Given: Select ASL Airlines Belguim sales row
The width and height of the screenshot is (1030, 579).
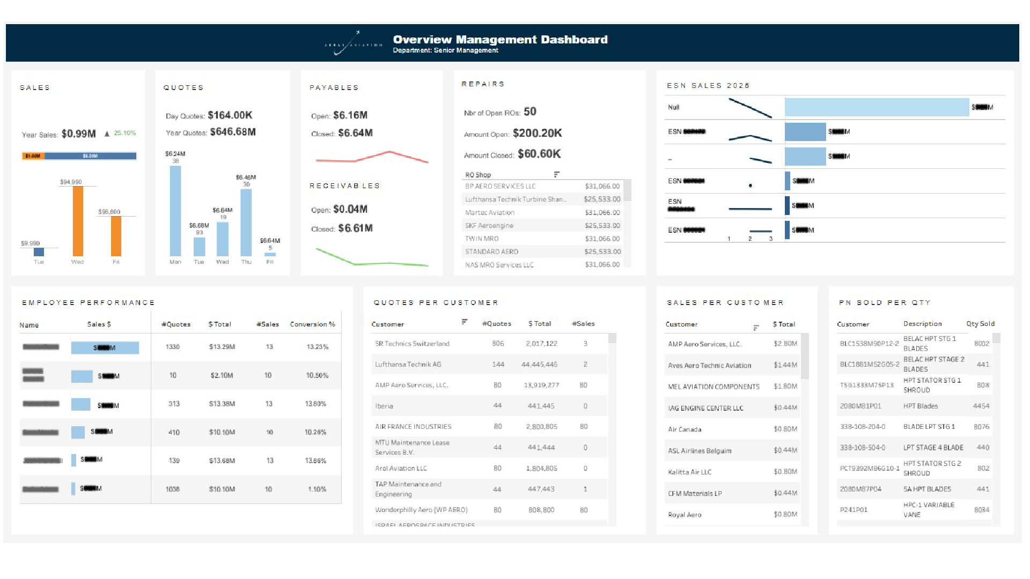Looking at the screenshot, I should [732, 451].
